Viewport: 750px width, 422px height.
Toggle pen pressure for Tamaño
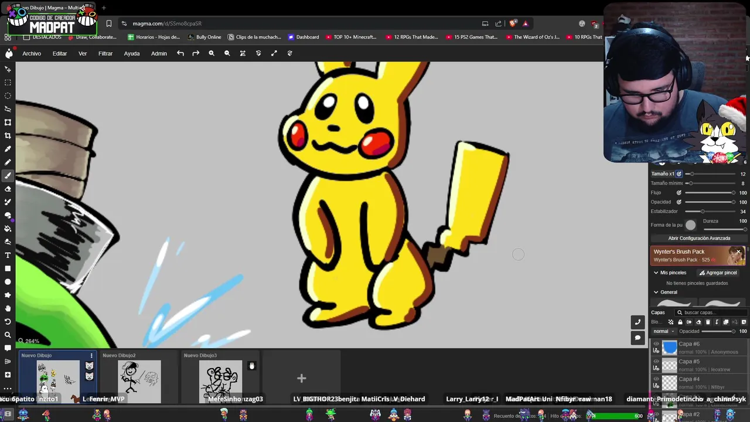point(679,174)
